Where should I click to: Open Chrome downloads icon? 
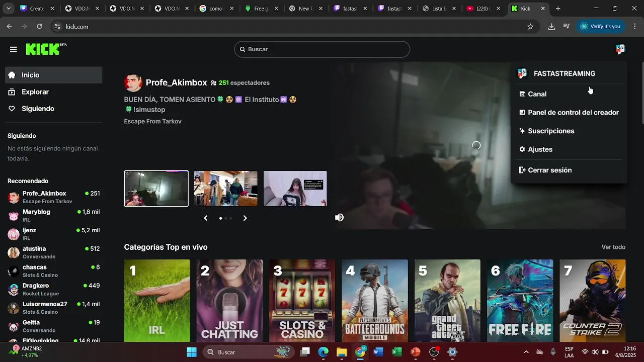(x=551, y=27)
